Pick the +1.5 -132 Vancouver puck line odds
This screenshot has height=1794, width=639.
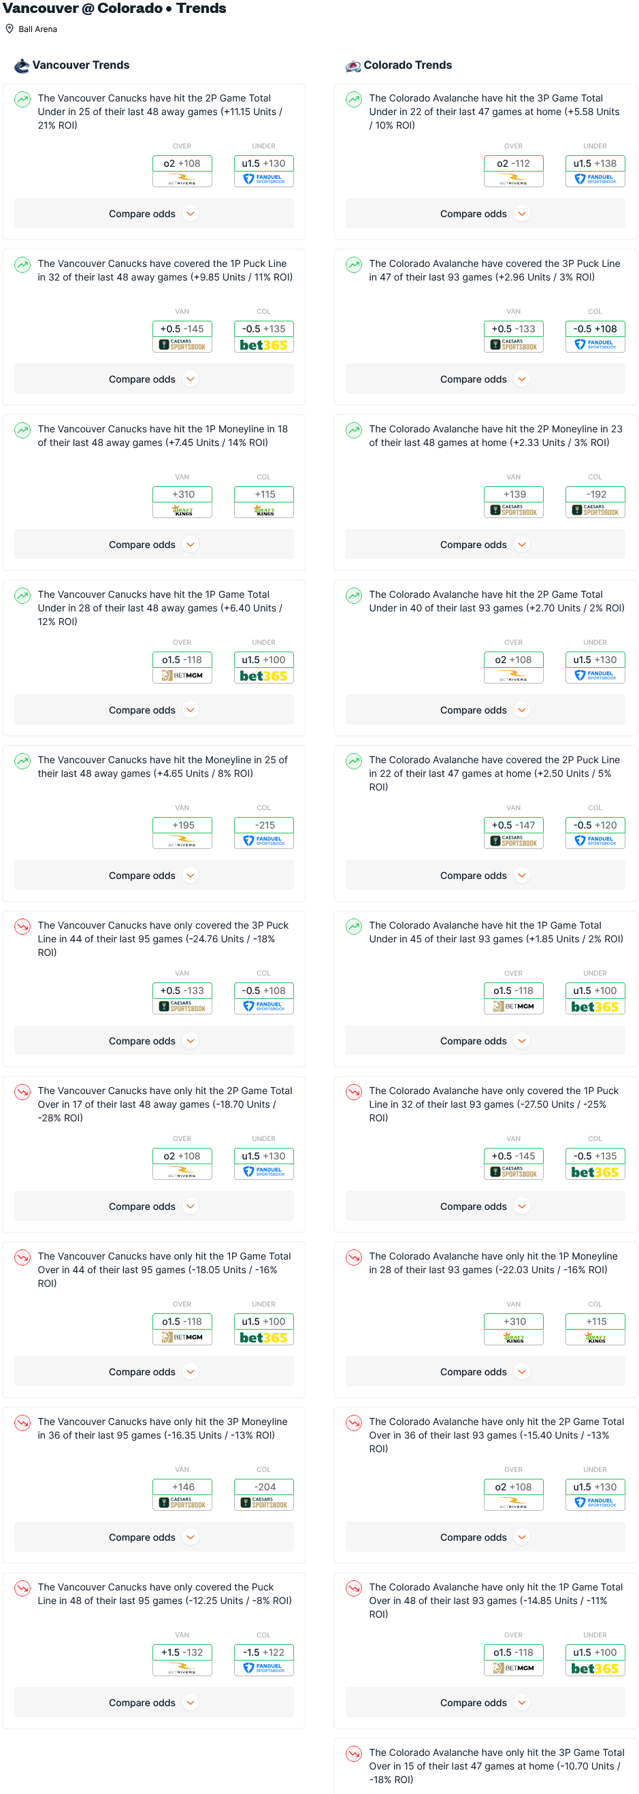pos(182,1652)
